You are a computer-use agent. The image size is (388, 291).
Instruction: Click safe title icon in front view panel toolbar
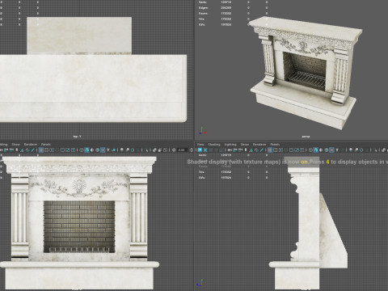(73, 150)
